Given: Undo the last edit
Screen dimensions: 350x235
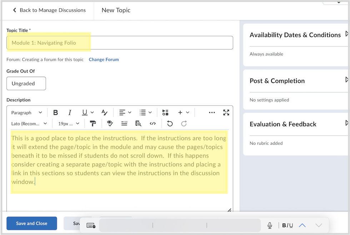Looking at the screenshot, I should (170, 123).
